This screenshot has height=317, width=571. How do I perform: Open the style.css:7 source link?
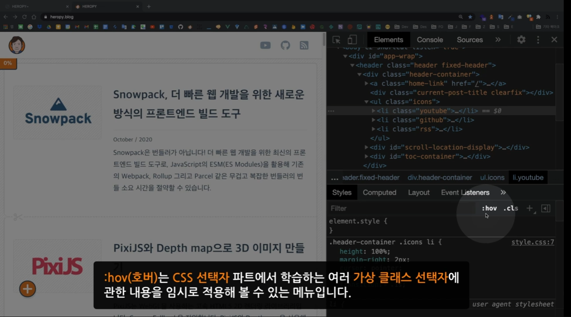[533, 242]
